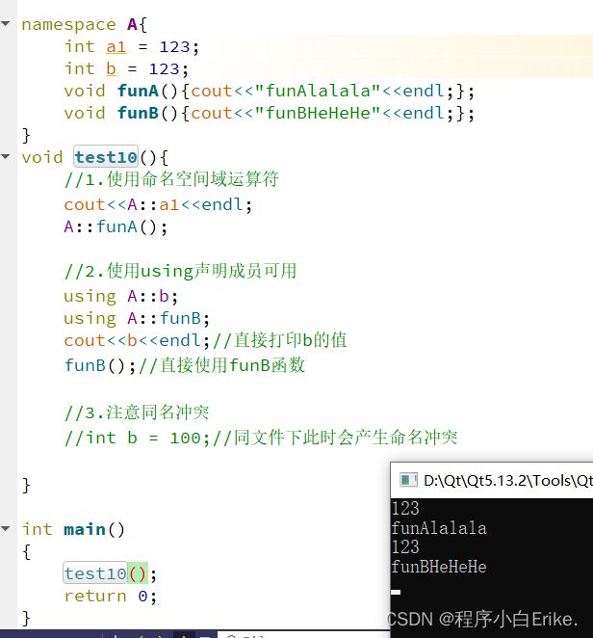Click the 'using A::funB;' declaration
The image size is (593, 638).
coord(137,318)
